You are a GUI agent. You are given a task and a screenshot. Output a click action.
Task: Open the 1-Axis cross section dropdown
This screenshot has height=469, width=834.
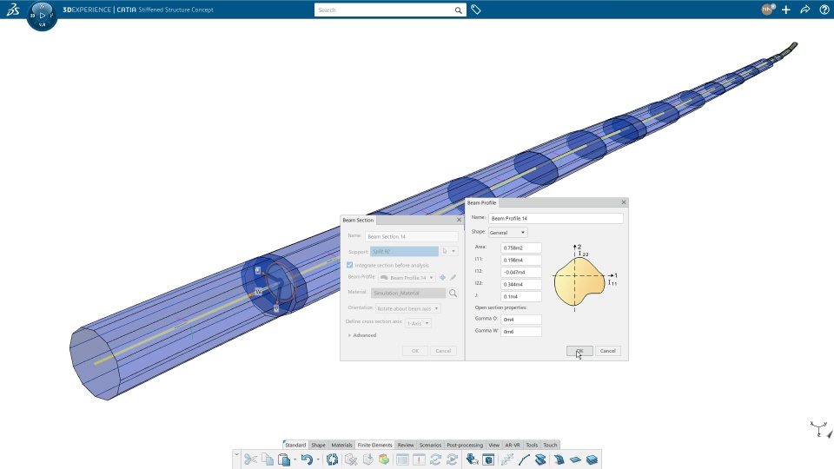[x=418, y=323]
